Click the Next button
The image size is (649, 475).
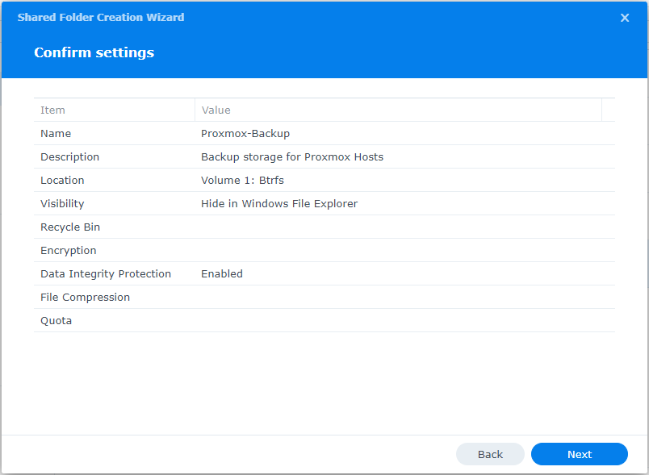579,453
